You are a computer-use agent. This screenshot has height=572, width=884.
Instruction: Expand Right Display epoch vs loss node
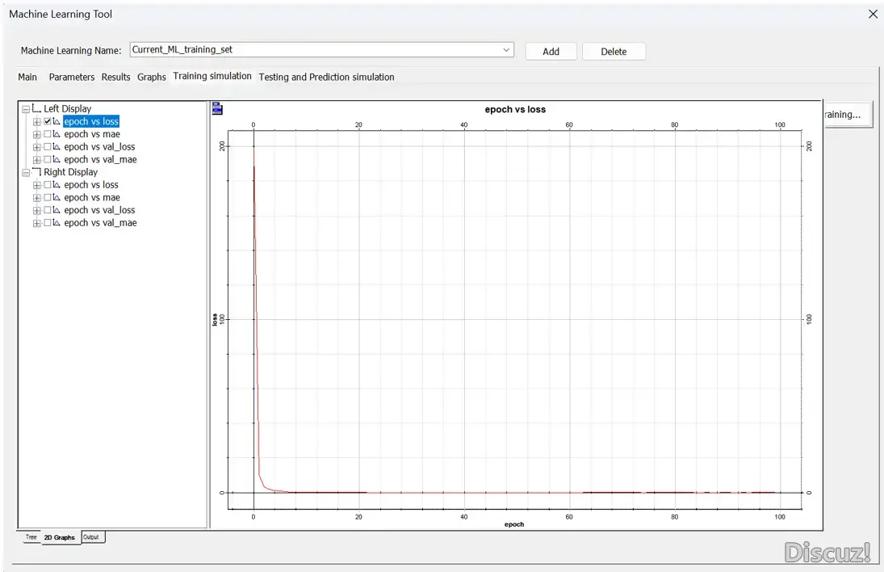point(36,185)
